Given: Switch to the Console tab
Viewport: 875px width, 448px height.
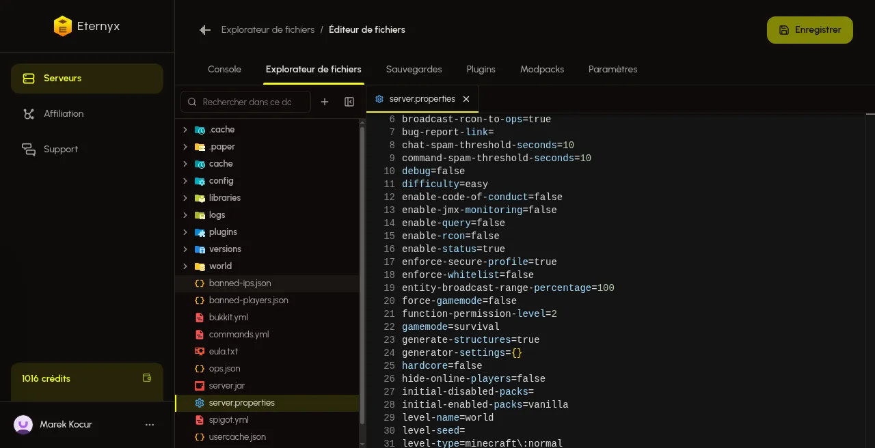Looking at the screenshot, I should click(225, 70).
